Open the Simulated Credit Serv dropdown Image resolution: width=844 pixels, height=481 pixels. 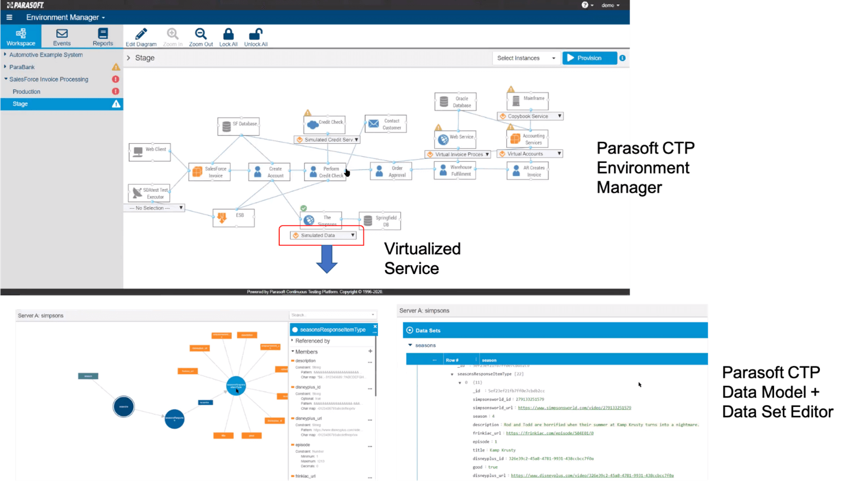point(327,139)
